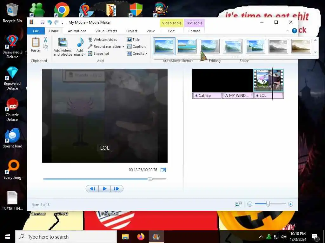Apply the sepia AutoMovie theme
This screenshot has height=243, width=325.
(x=301, y=46)
